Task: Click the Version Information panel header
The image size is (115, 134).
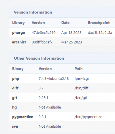Action: (x=33, y=12)
